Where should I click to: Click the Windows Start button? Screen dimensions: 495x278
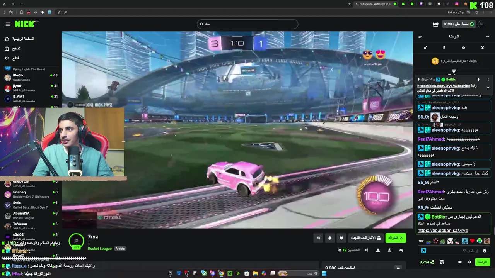pyautogui.click(x=324, y=273)
